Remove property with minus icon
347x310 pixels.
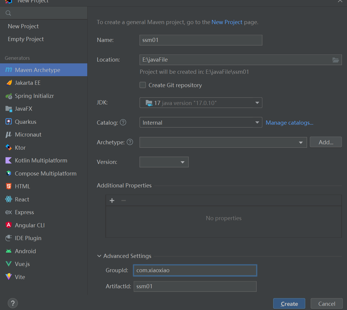(x=124, y=201)
